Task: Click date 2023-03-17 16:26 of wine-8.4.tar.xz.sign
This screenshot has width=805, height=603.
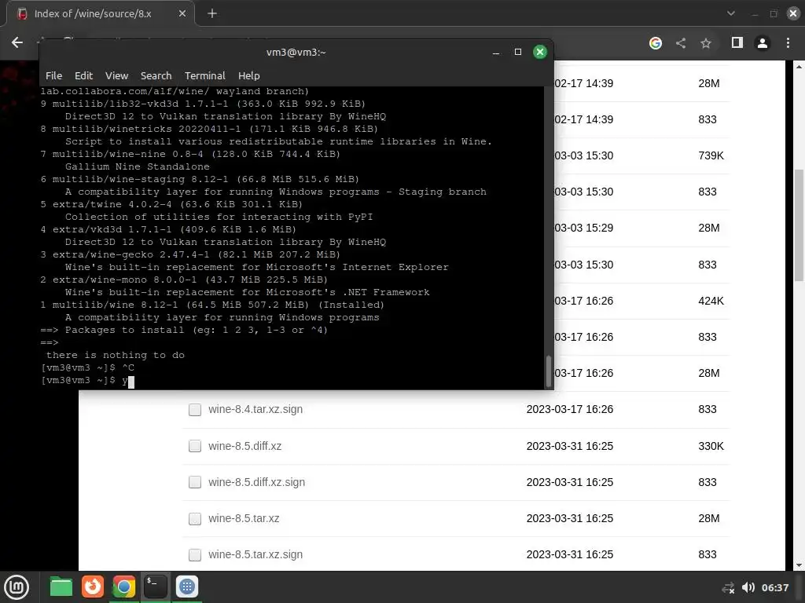Action: pos(570,409)
